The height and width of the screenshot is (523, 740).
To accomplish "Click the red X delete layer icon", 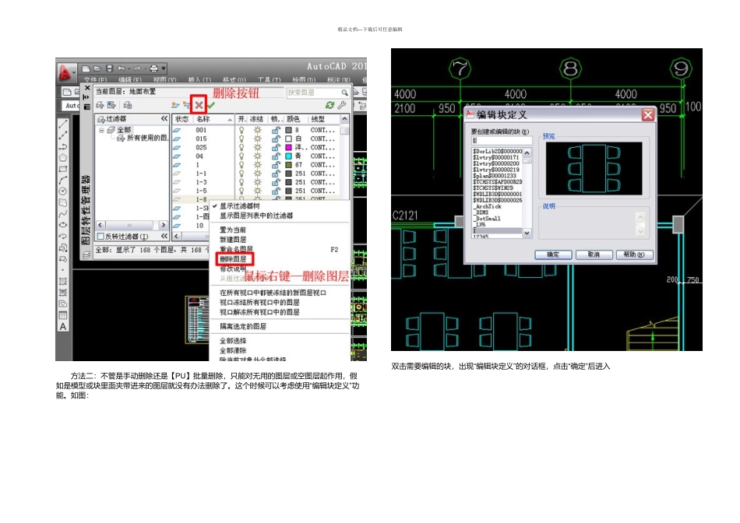I will [199, 105].
